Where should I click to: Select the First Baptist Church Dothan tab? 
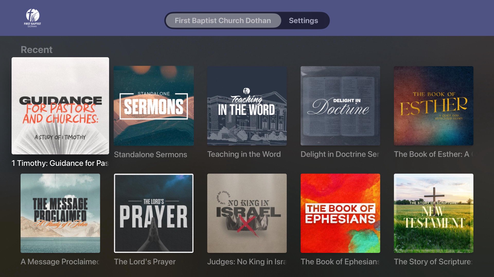[x=223, y=21]
